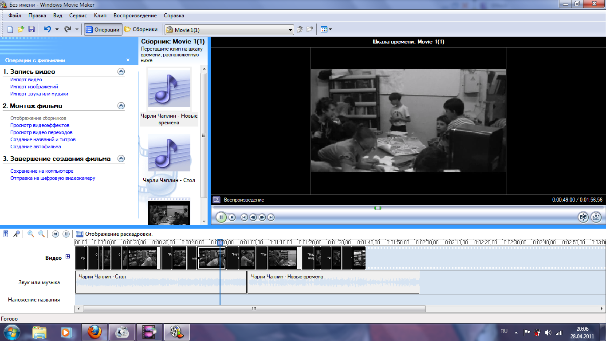
Task: Open Просмотр видеоэффектов
Action: coord(40,126)
